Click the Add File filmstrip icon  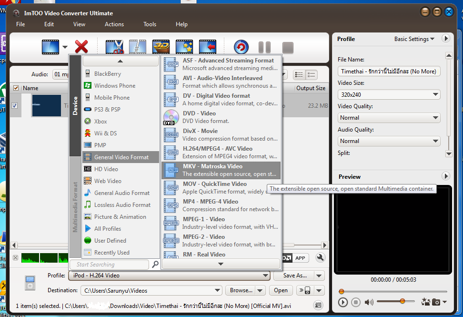pos(50,47)
